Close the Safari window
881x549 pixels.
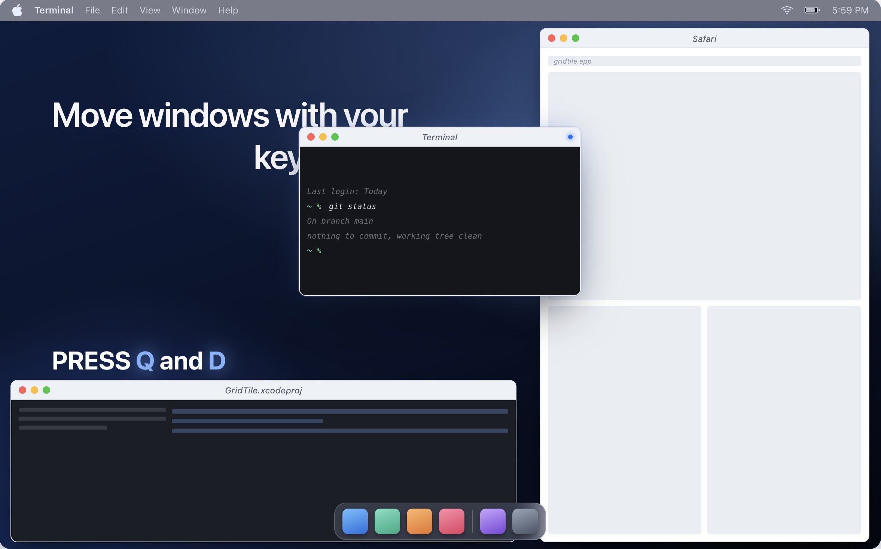coord(552,38)
